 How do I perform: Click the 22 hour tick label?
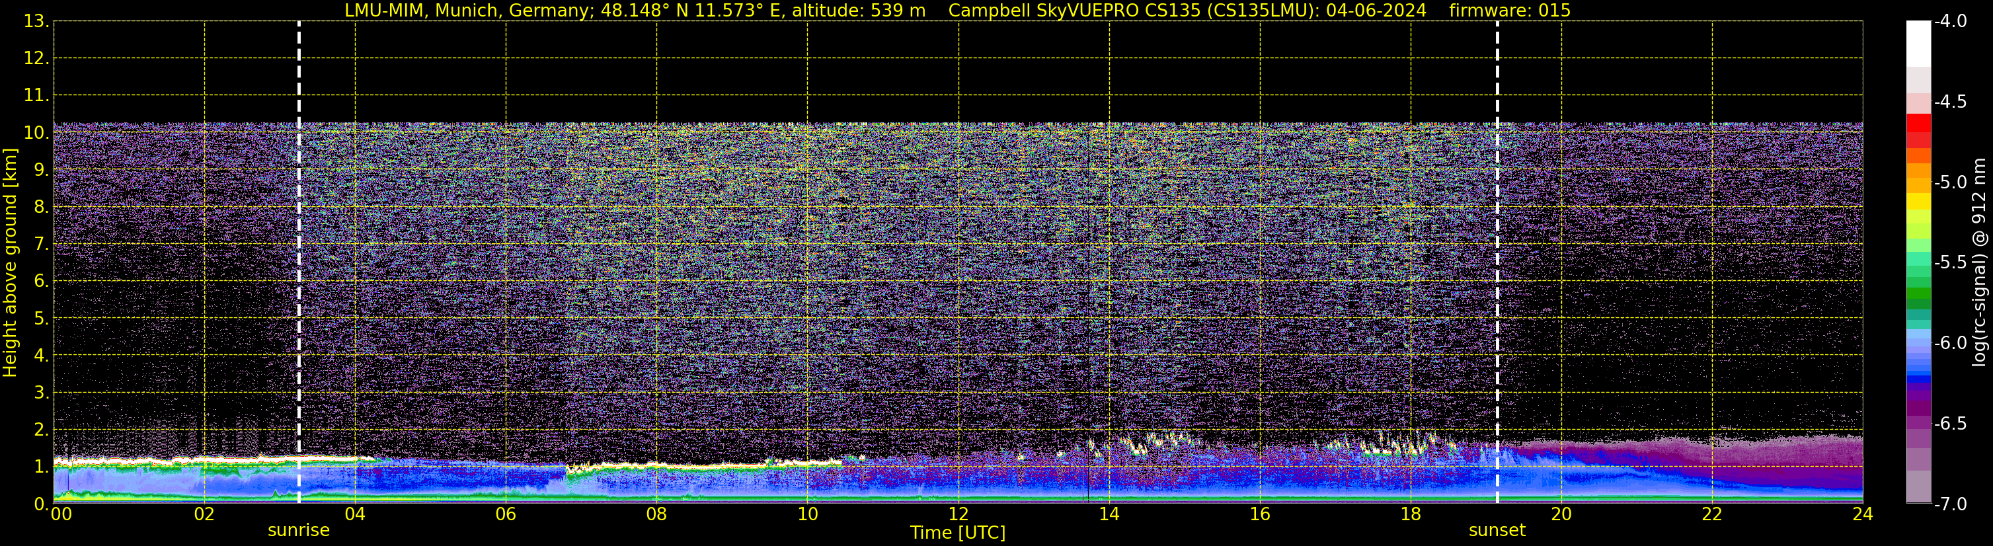(x=1712, y=515)
